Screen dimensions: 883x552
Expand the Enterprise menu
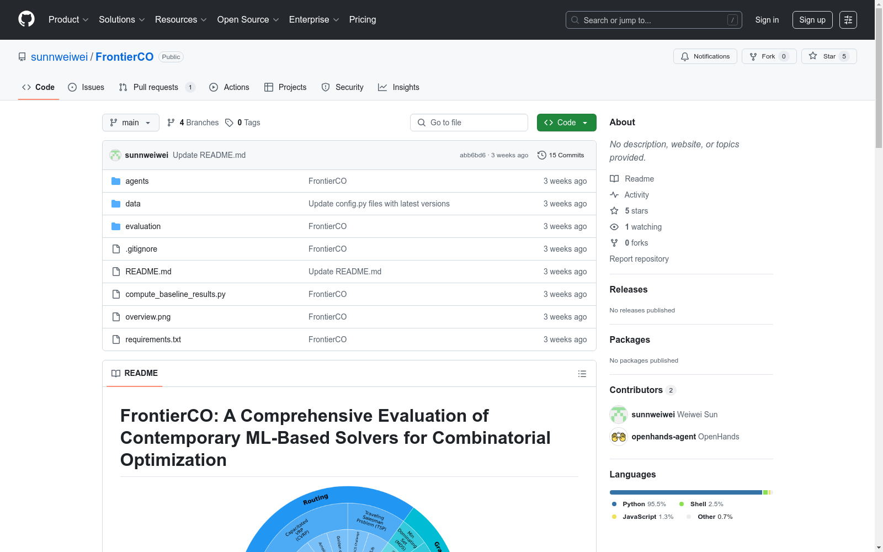[x=314, y=20]
